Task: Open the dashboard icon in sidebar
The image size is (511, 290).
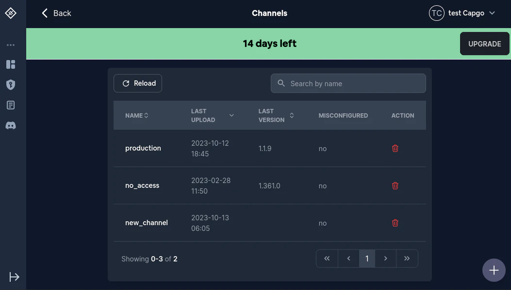Action: coord(11,64)
